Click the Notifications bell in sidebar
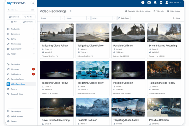Viewport: 189px width, 126px height. click(8, 74)
